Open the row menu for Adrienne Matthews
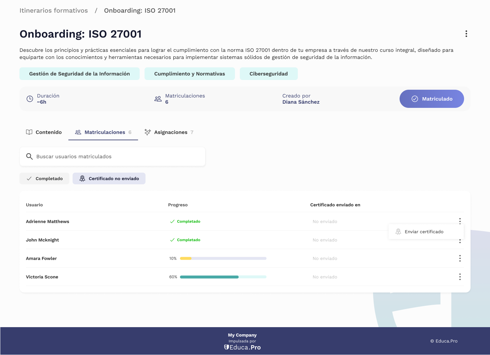490x355 pixels. click(x=460, y=221)
